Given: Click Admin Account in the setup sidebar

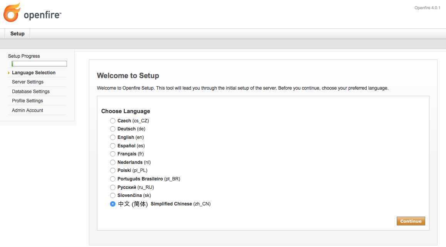Looking at the screenshot, I should 27,110.
